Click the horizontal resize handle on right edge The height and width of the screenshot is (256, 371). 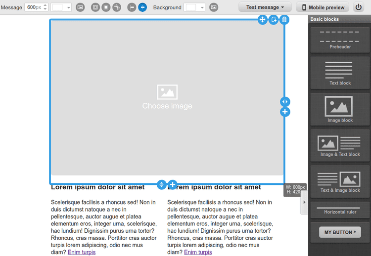(285, 102)
